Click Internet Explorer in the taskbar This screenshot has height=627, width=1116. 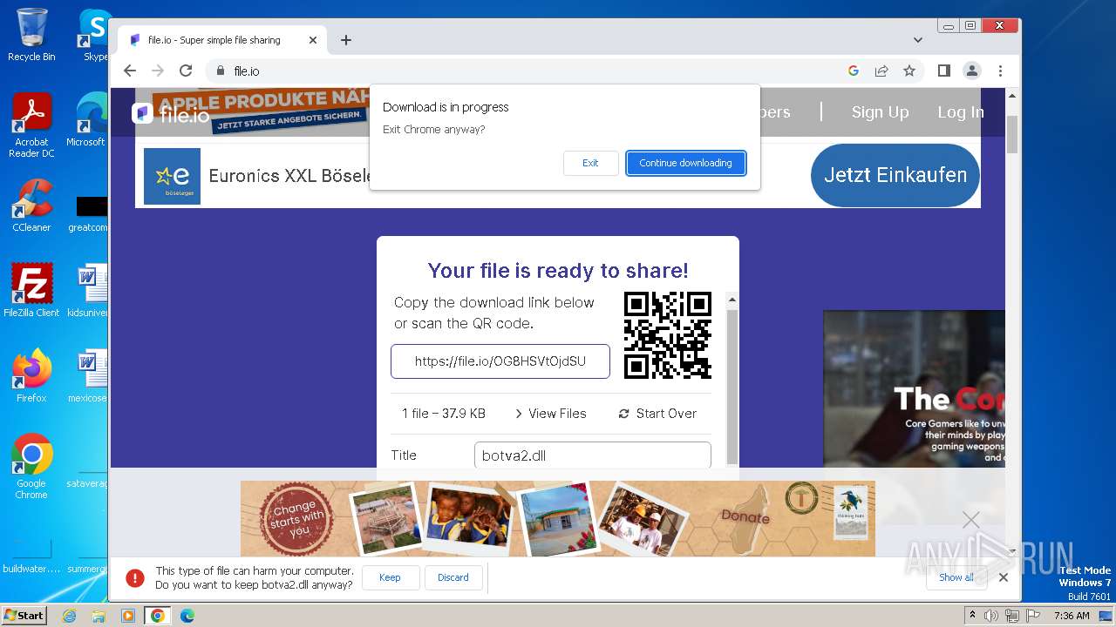69,616
